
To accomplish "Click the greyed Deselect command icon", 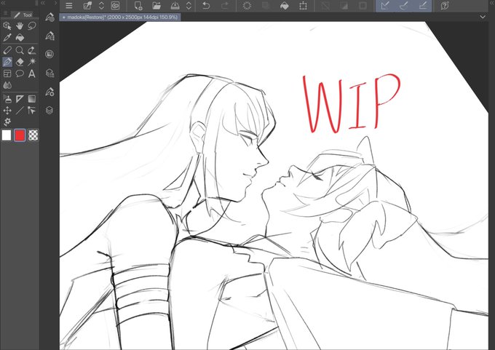I will click(325, 6).
